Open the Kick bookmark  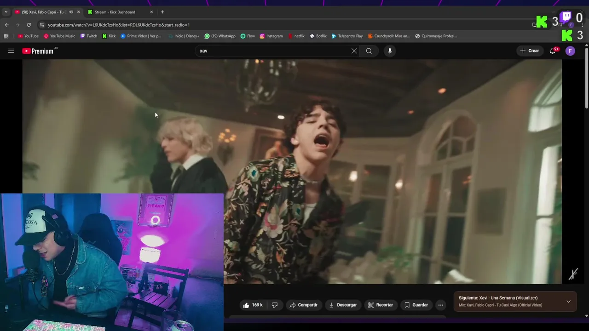109,36
